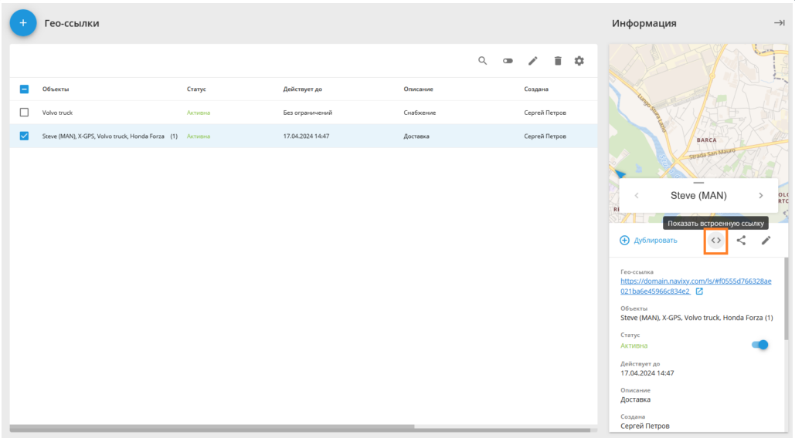795x438 pixels.
Task: Collapse the Информация panel arrow
Action: 779,23
